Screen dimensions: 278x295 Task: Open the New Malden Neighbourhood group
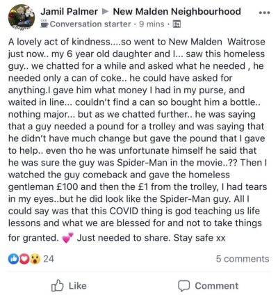coord(177,11)
